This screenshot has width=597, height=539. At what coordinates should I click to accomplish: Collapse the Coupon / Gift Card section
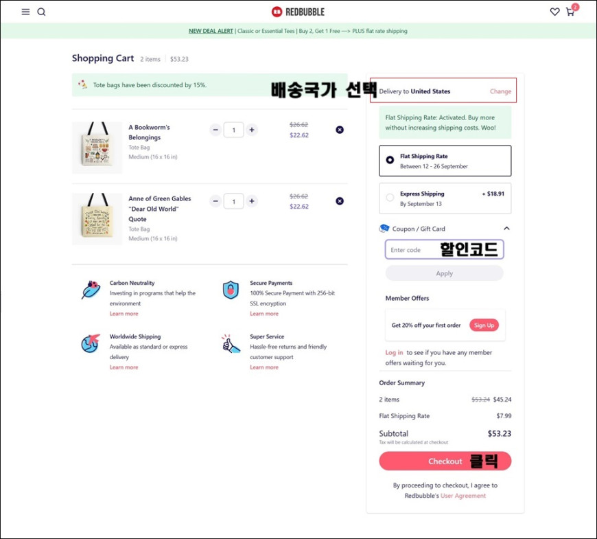506,229
